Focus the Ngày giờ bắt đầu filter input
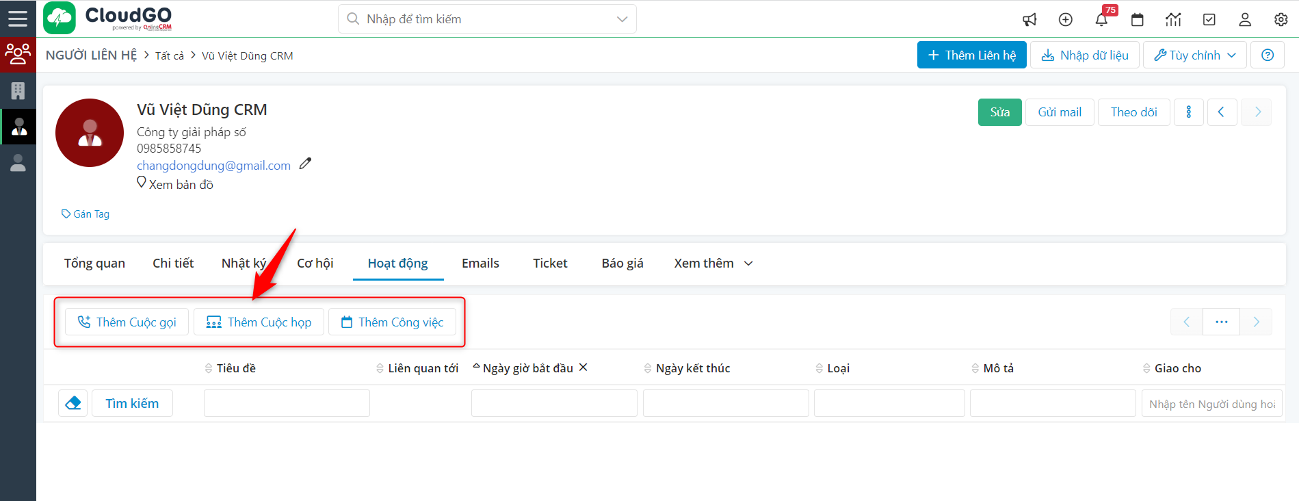1299x501 pixels. coord(554,403)
